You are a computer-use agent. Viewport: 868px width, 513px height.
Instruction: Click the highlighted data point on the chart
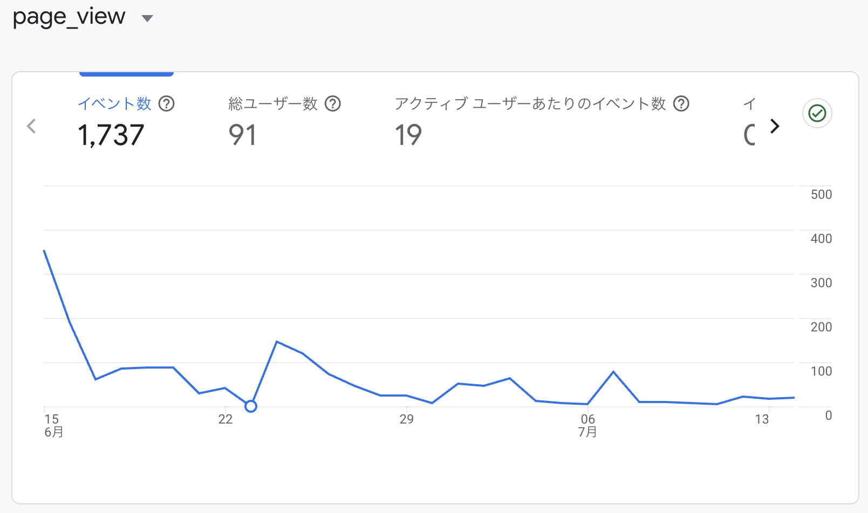[x=251, y=406]
